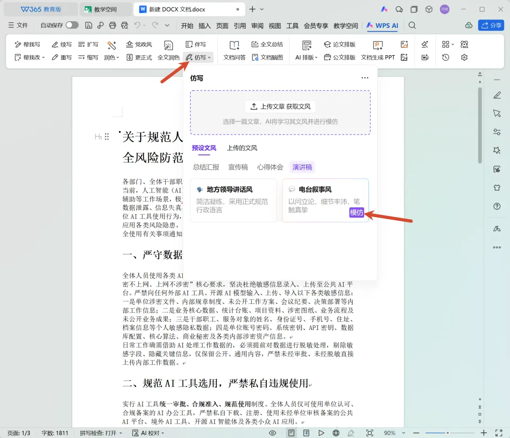510x438 pixels.
Task: Click the pen icon in right sidebar
Action: (497, 95)
